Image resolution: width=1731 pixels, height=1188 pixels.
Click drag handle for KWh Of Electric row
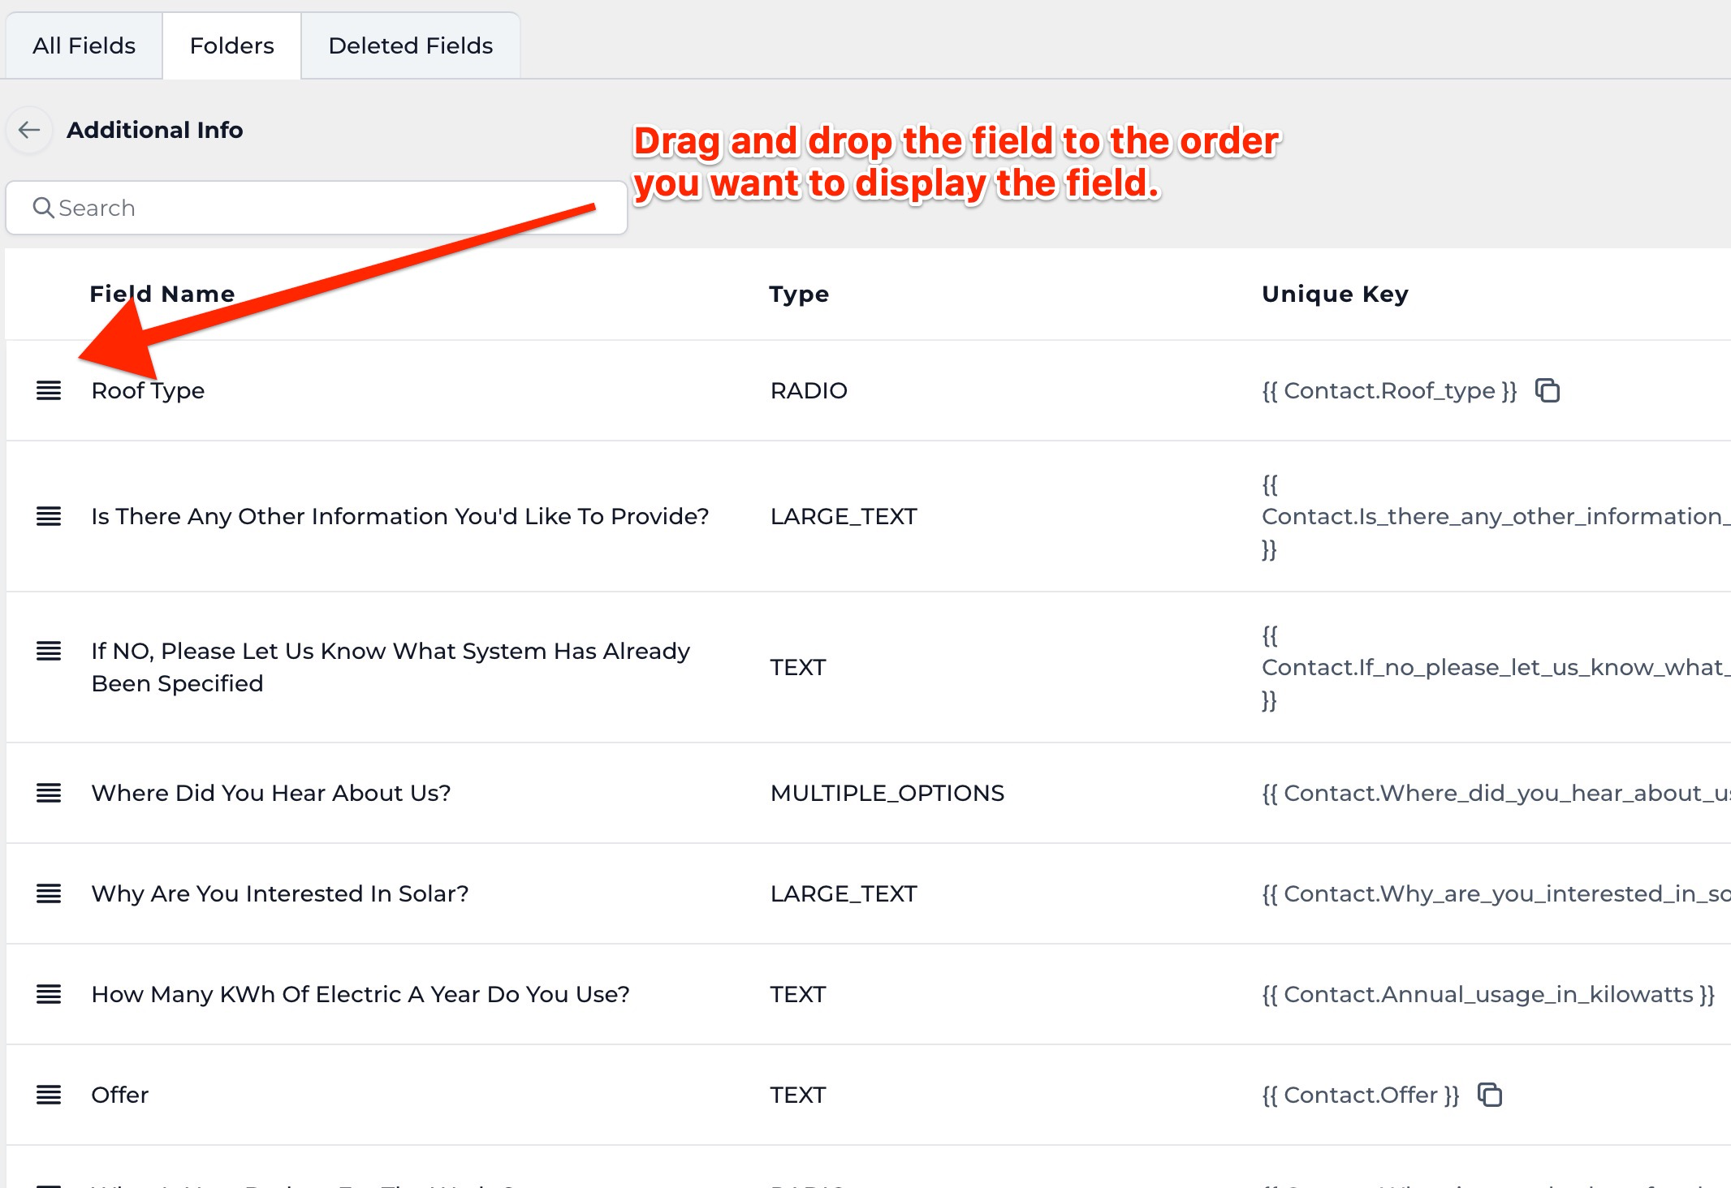[x=49, y=994]
